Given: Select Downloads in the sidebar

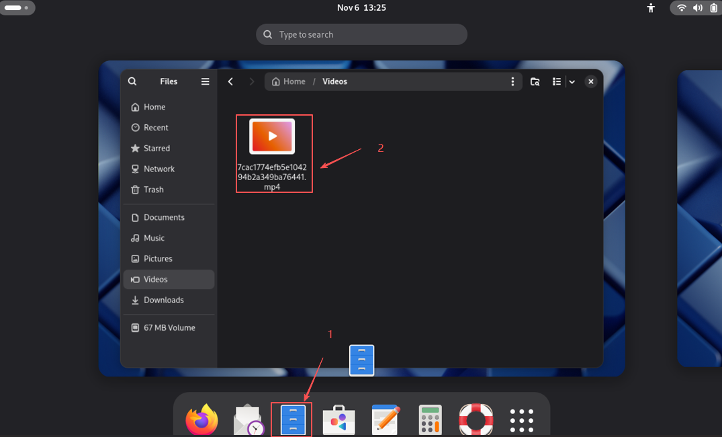Looking at the screenshot, I should coord(163,300).
